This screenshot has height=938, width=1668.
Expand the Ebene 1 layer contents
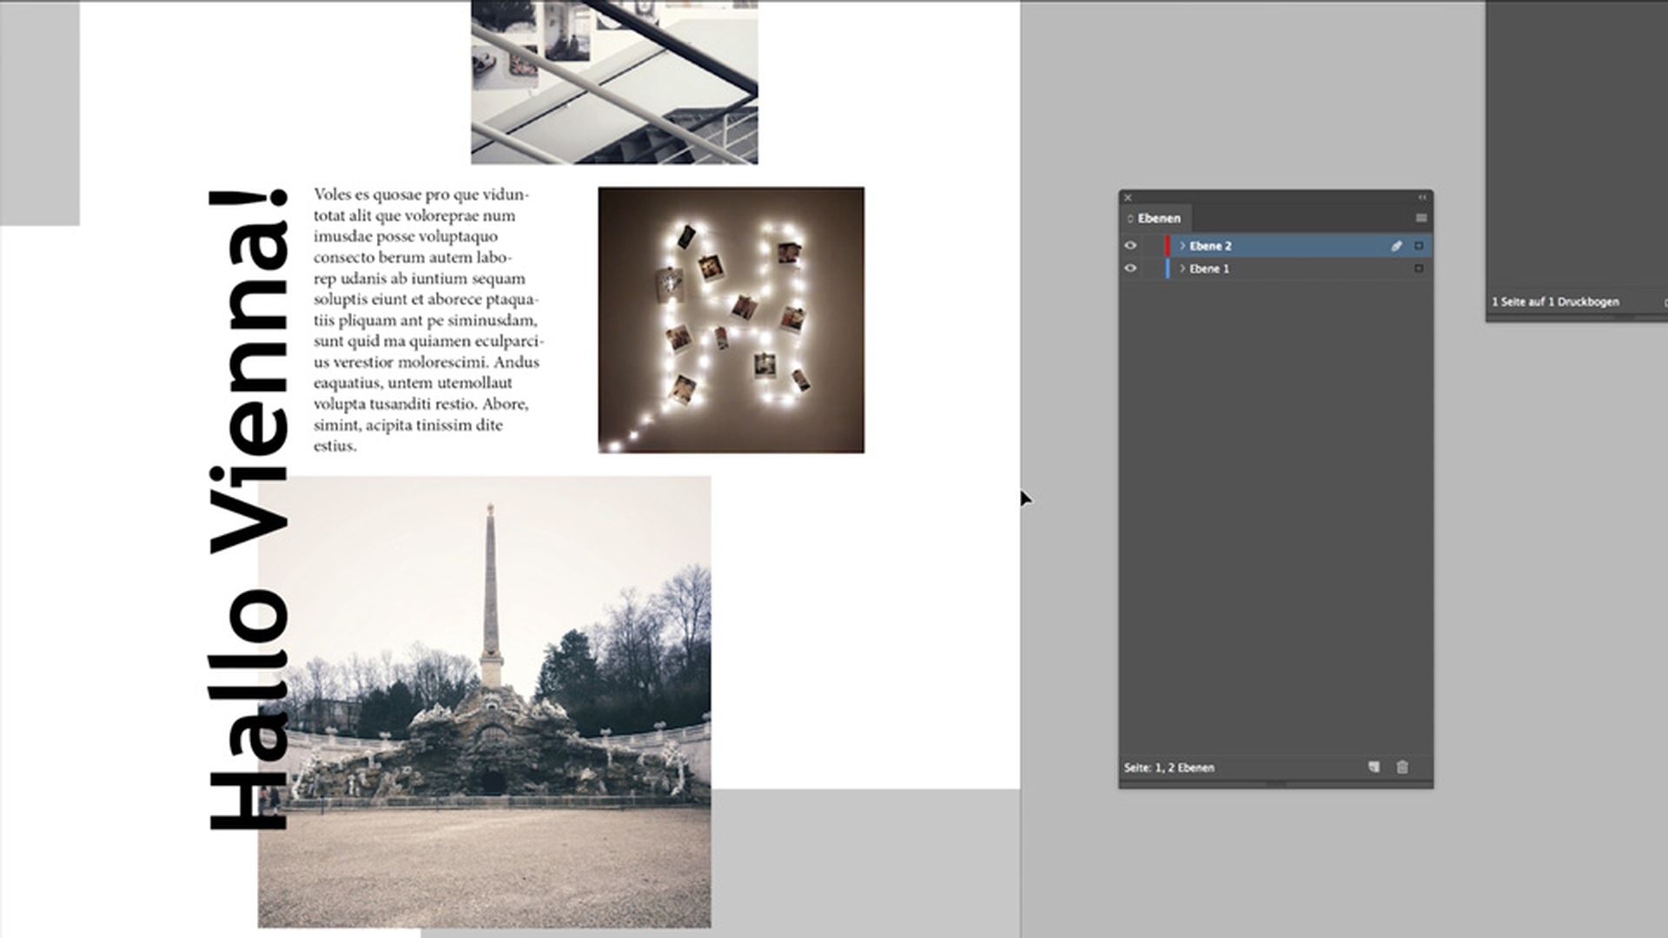point(1181,268)
